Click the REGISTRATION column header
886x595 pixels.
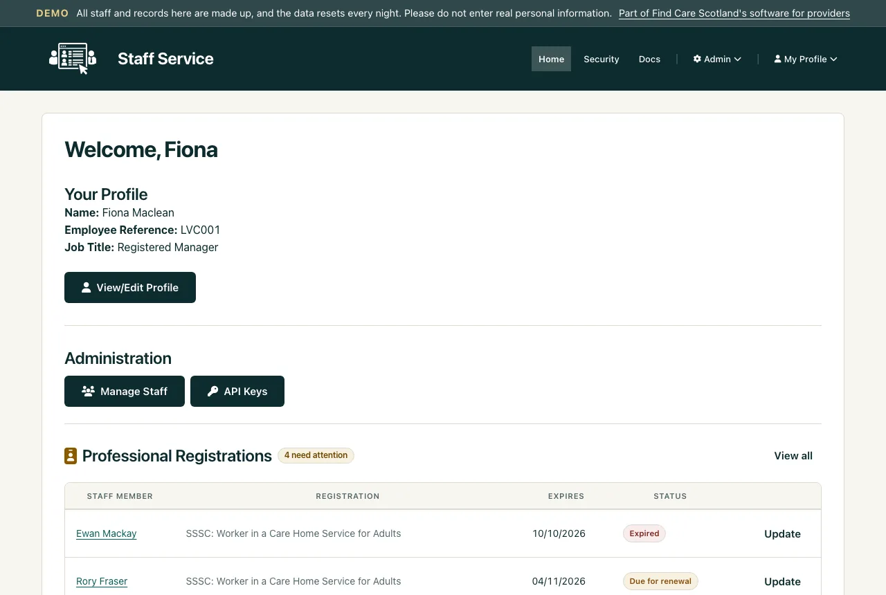(347, 496)
